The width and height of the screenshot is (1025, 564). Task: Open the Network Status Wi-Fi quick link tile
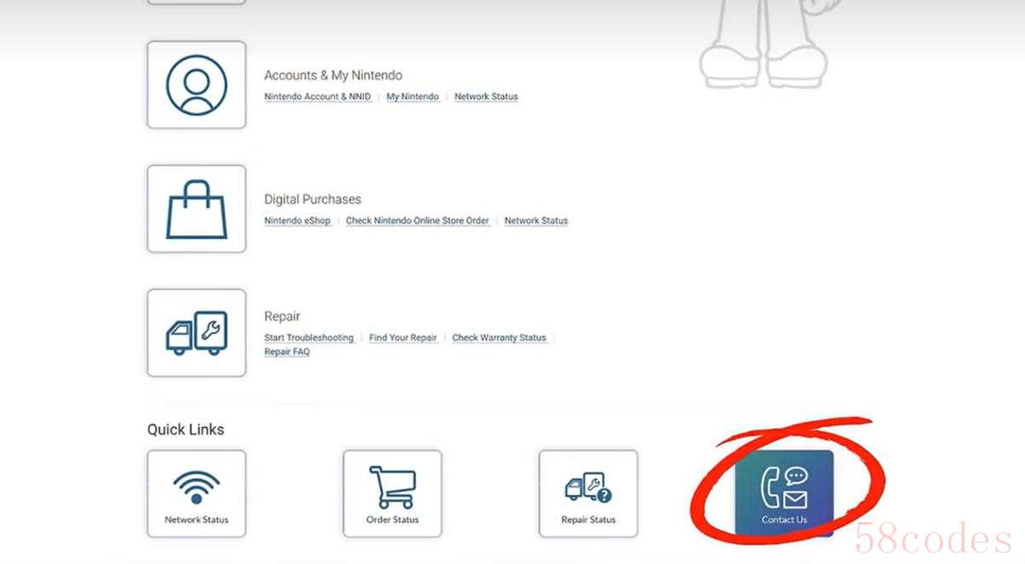[x=196, y=494]
